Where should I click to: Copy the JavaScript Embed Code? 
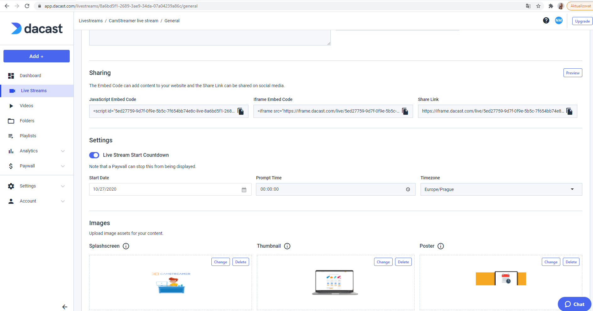[x=241, y=111]
